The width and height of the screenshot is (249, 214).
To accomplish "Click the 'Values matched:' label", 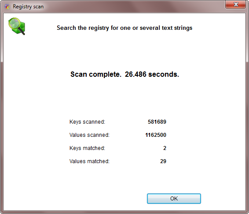I will coord(89,161).
